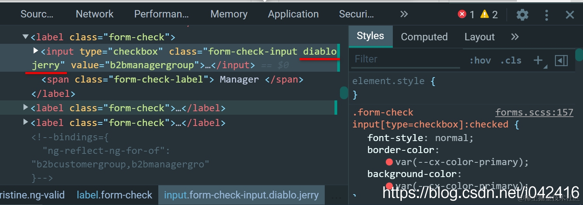Image resolution: width=583 pixels, height=205 pixels.
Task: Open DevTools settings gear
Action: (522, 15)
